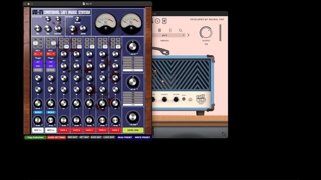Image resolution: width=321 pixels, height=180 pixels.
Task: Toggle TD routing on INPUT 3-4 channel
Action: [x=53, y=43]
